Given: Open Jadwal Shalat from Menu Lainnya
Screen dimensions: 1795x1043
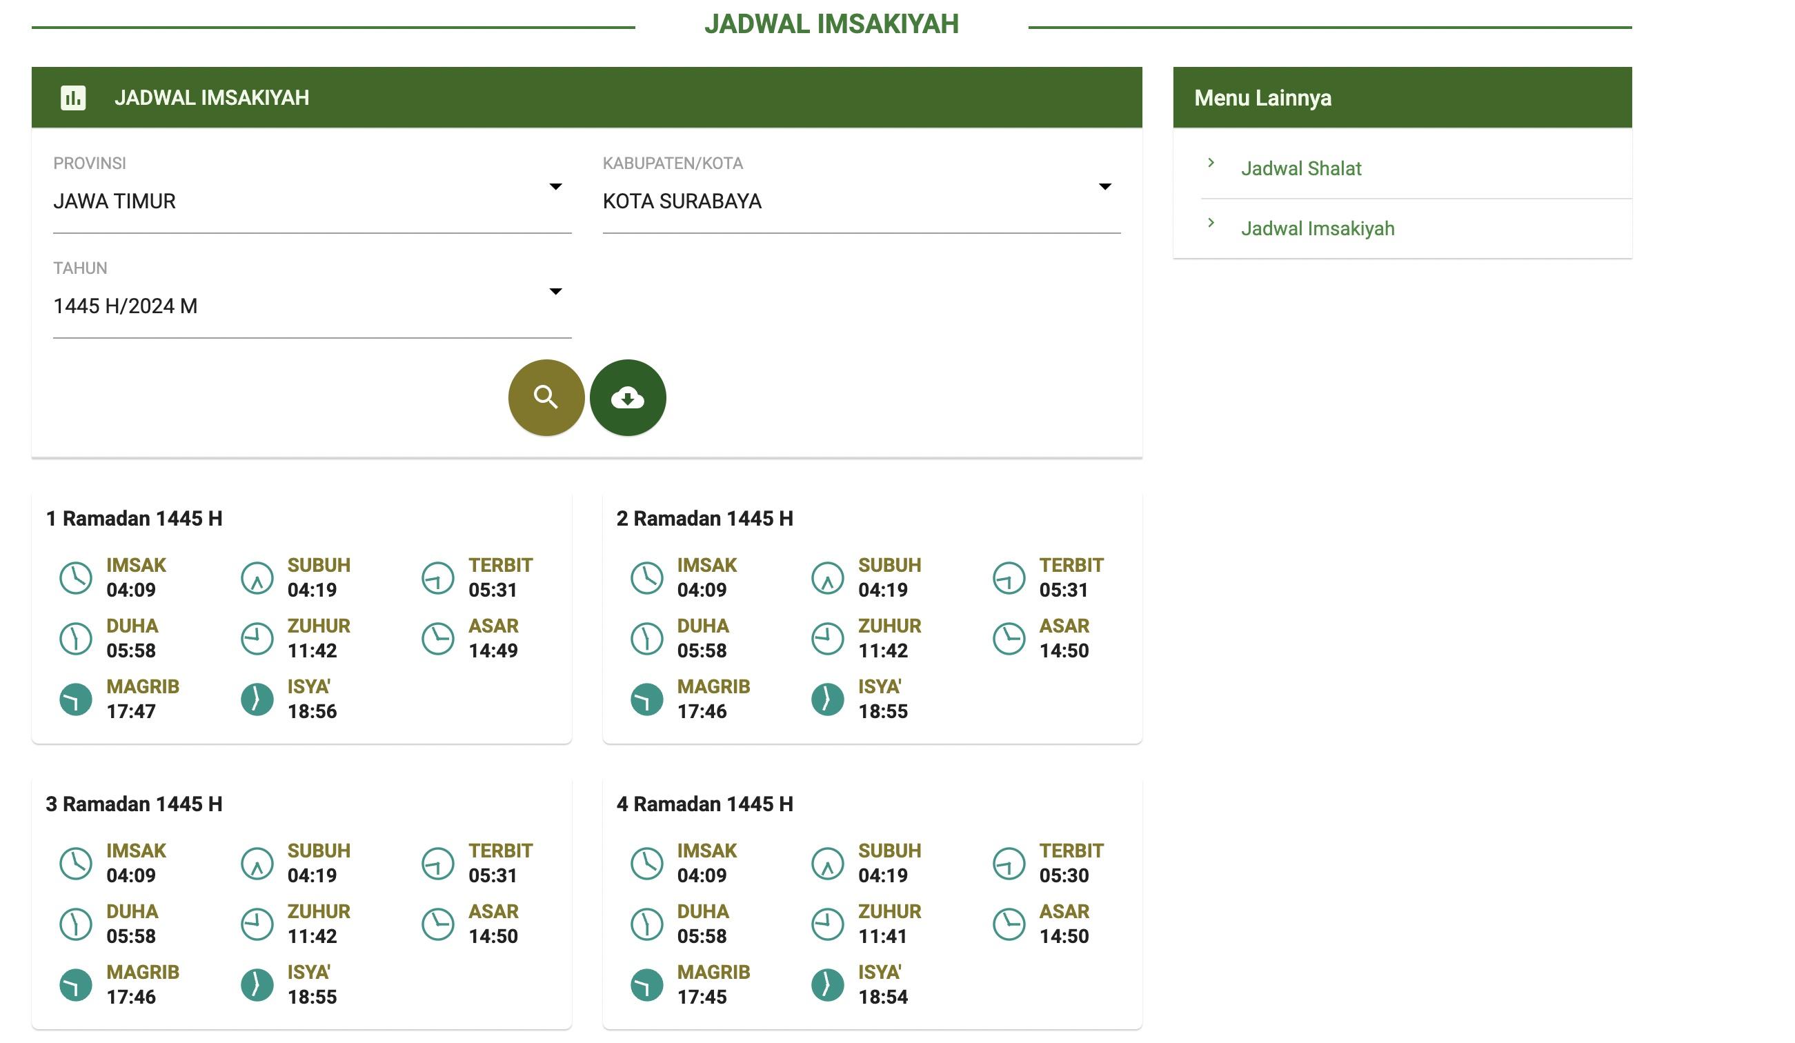Looking at the screenshot, I should (x=1300, y=169).
